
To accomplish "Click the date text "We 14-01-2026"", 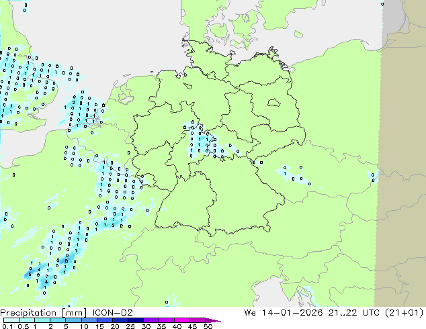I will click(284, 313).
